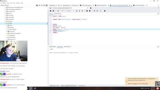
Task: Click the first Macros database icon
Action: (94, 11)
